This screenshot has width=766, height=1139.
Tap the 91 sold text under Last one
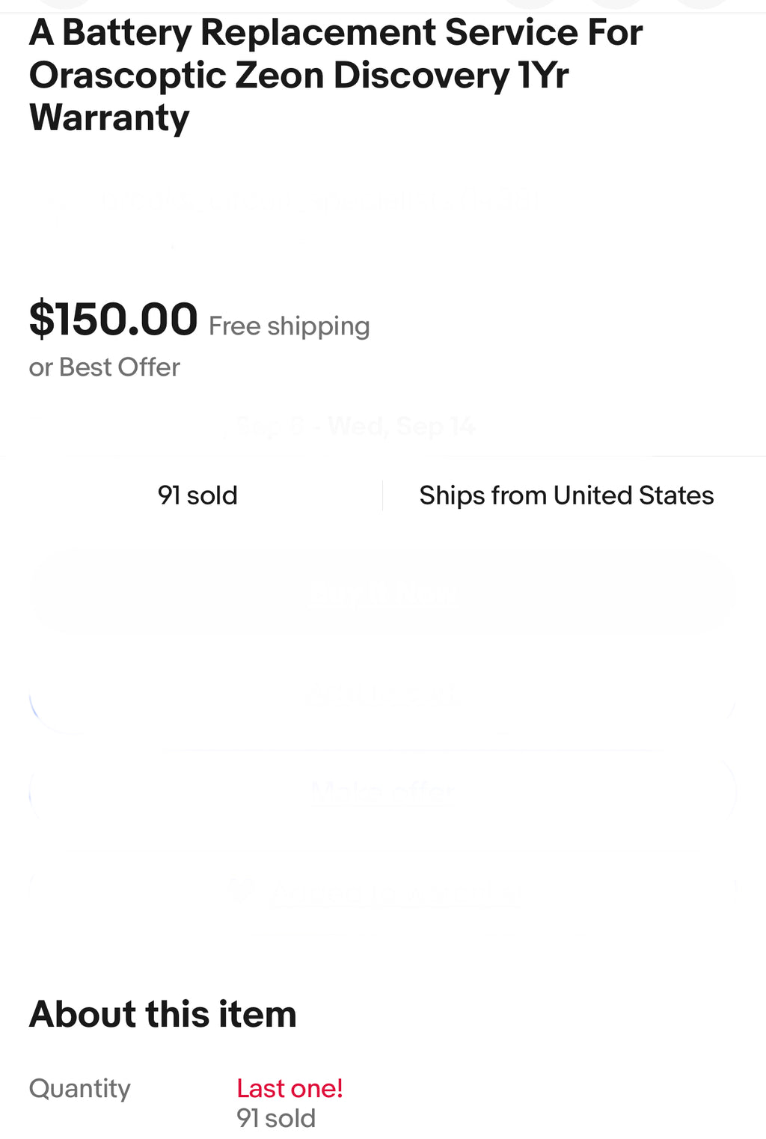[276, 1118]
